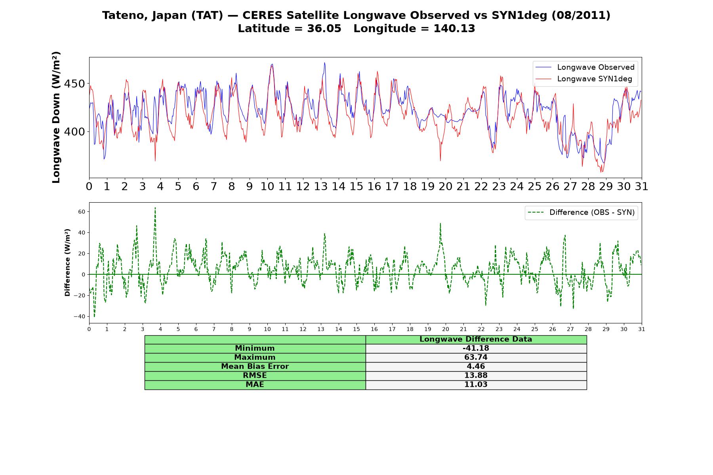Click the Longwave Difference Data table header

click(476, 339)
